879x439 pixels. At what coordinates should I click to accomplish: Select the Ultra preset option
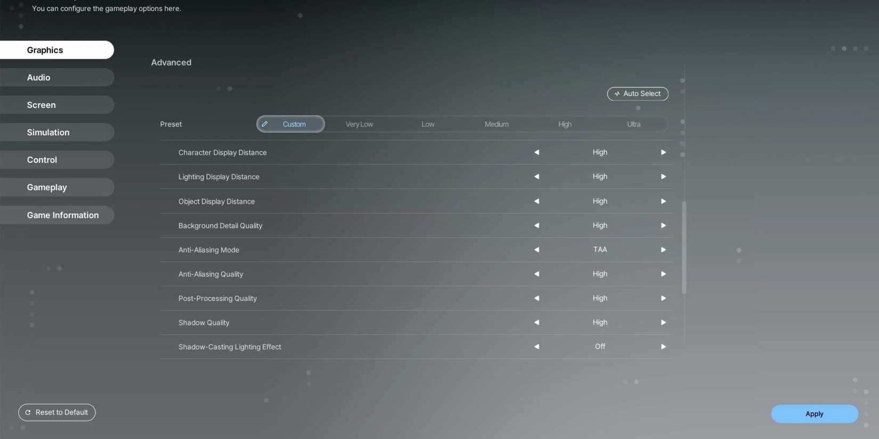633,125
